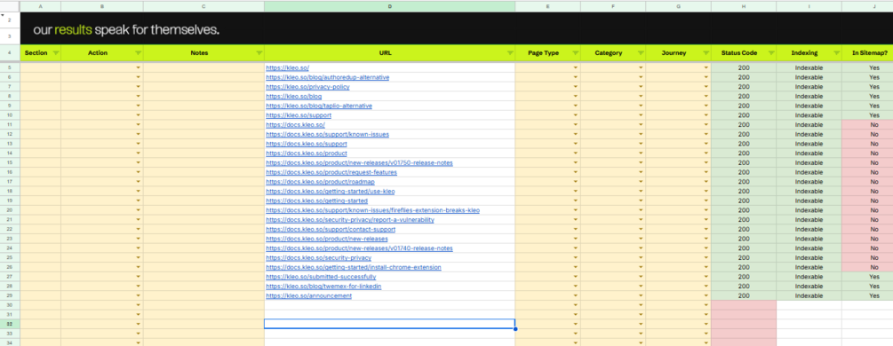This screenshot has height=346, width=893.
Task: Open Page Type dropdown for kleo.so/blog row
Action: [575, 96]
